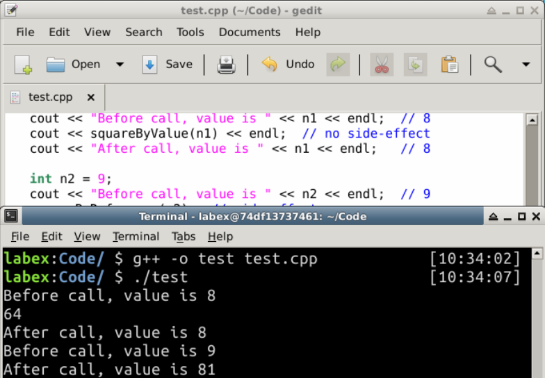Viewport: 545px width, 378px height.
Task: Save the file with Save button
Action: (168, 65)
